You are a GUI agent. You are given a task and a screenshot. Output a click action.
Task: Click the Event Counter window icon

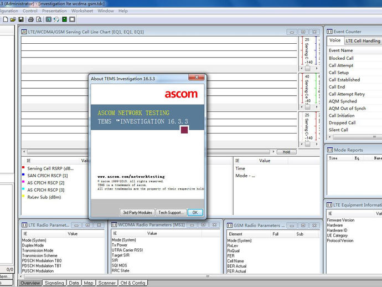(329, 32)
